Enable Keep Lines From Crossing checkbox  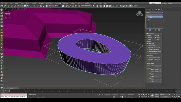pyautogui.click(x=148, y=58)
